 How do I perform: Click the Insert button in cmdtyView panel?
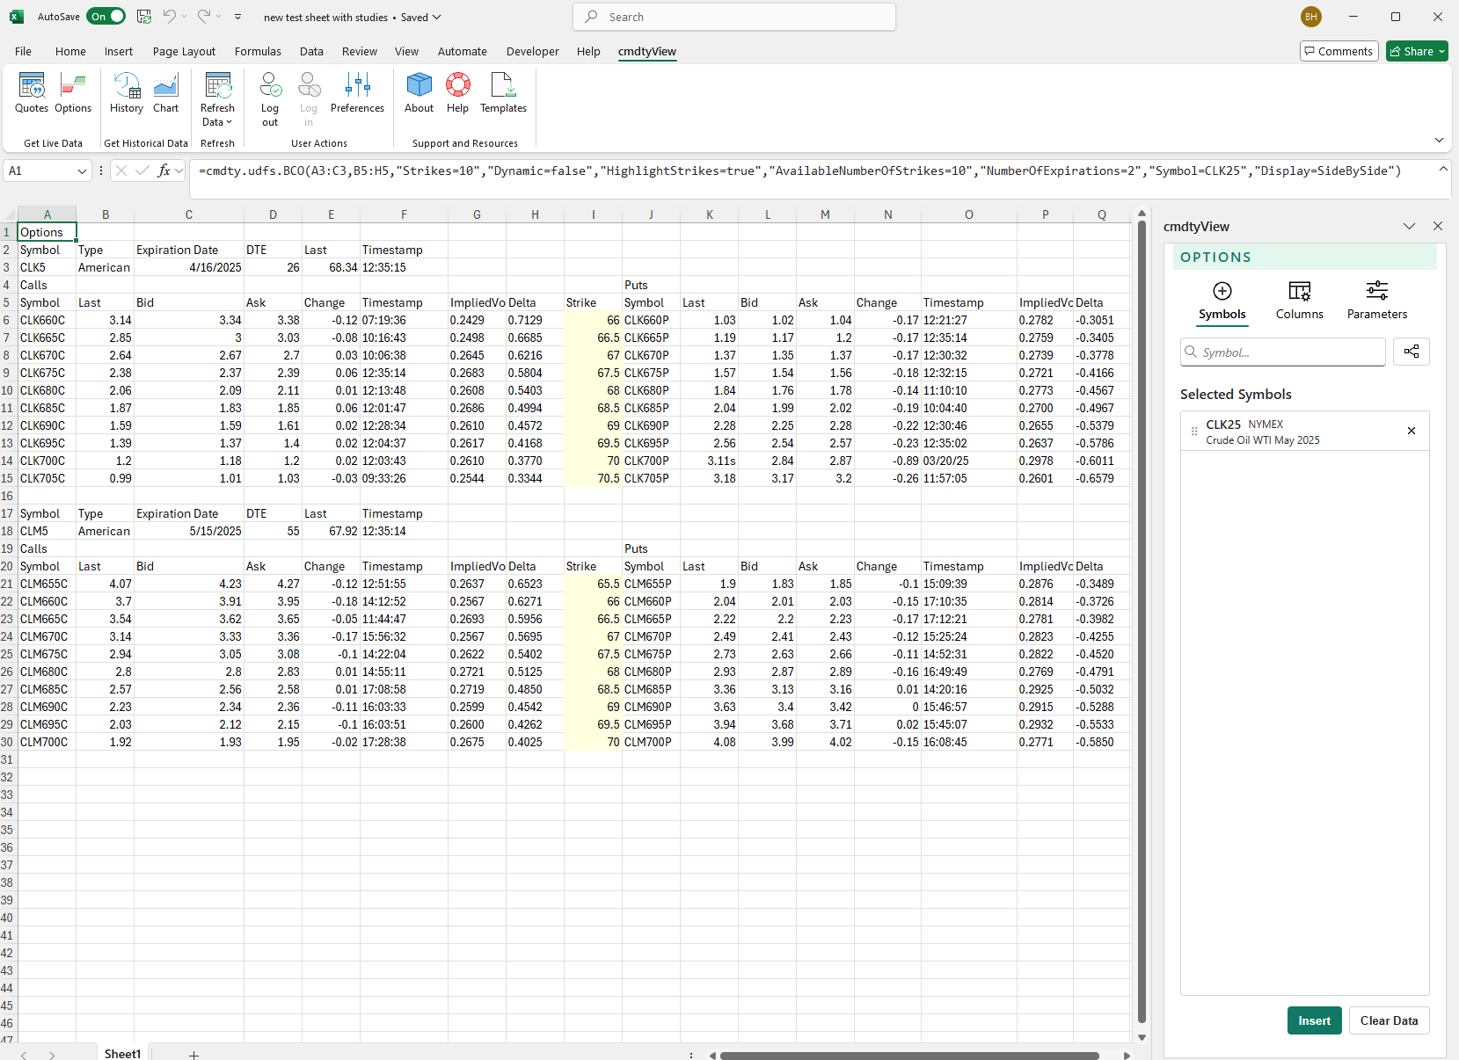1313,1020
